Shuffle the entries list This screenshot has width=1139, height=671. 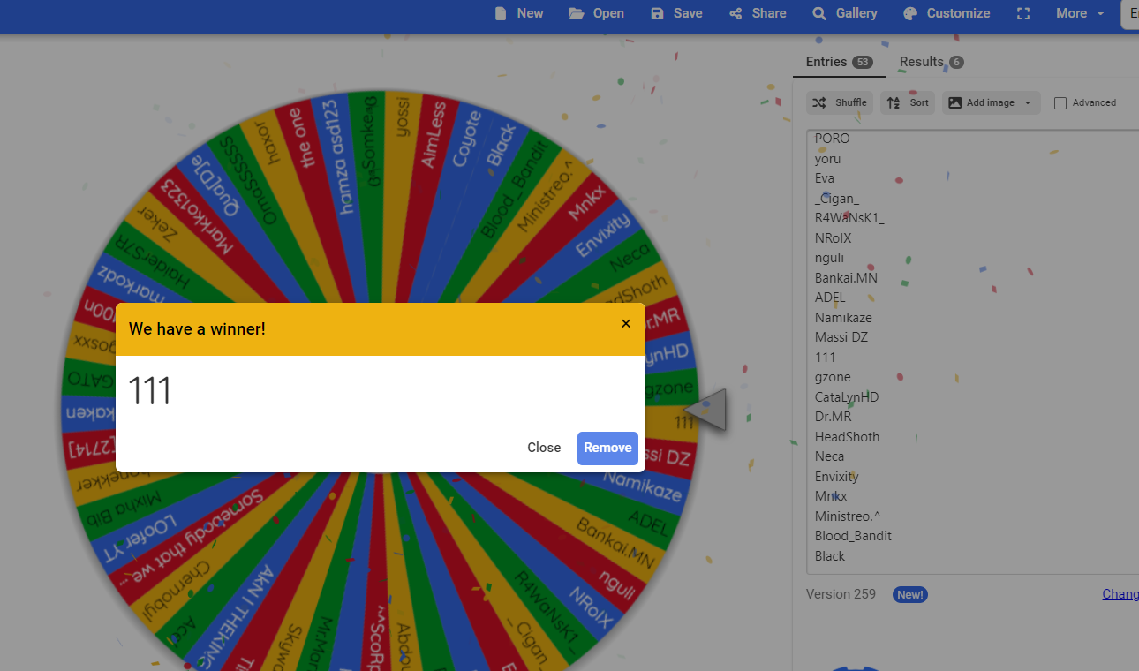840,102
